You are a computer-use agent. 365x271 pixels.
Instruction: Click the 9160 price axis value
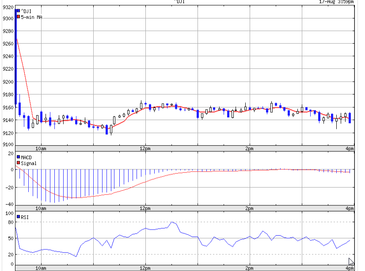point(8,107)
